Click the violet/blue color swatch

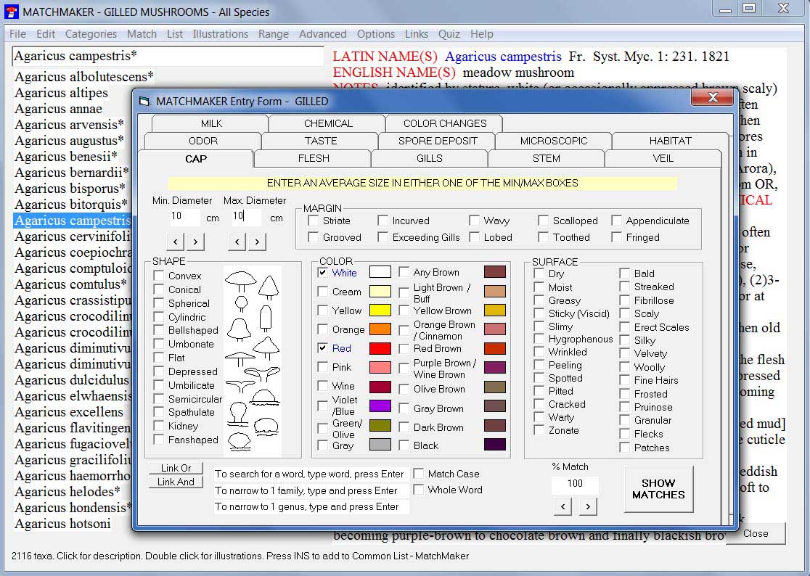(x=380, y=406)
